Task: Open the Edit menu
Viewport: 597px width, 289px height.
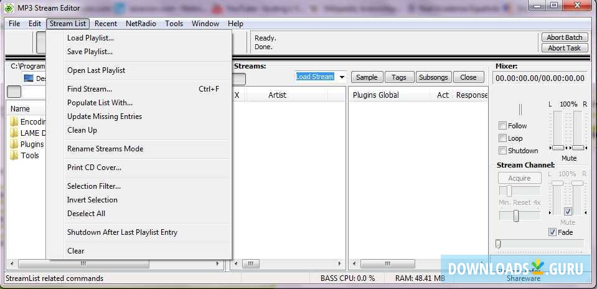Action: 35,24
